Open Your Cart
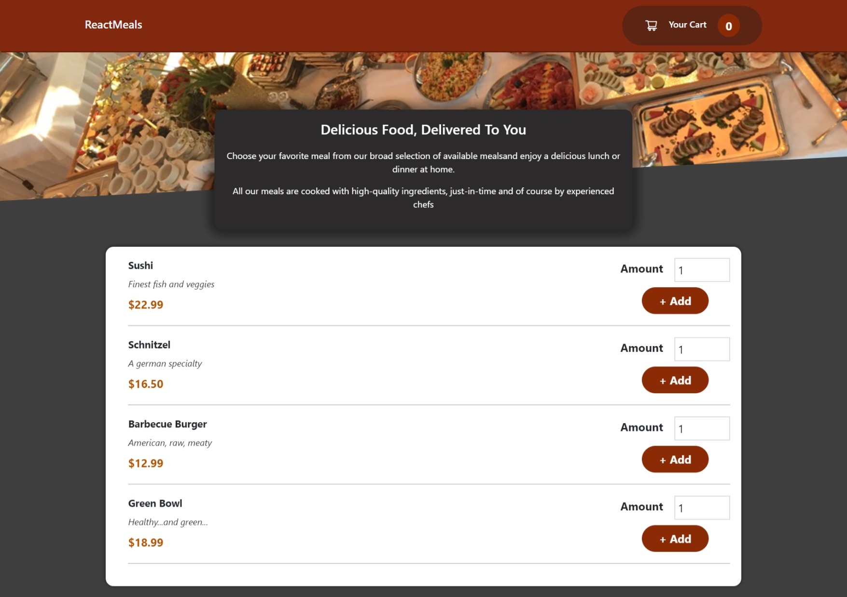Screen dimensions: 847x597 [687, 25]
